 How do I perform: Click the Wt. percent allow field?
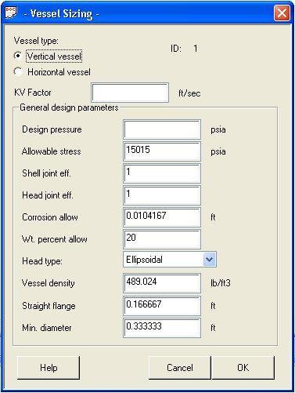[x=162, y=239]
